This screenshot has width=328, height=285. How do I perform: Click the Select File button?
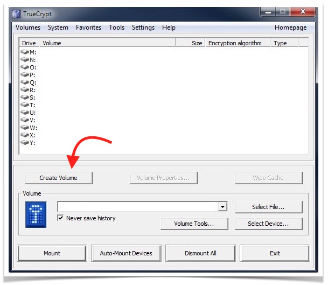tap(268, 207)
